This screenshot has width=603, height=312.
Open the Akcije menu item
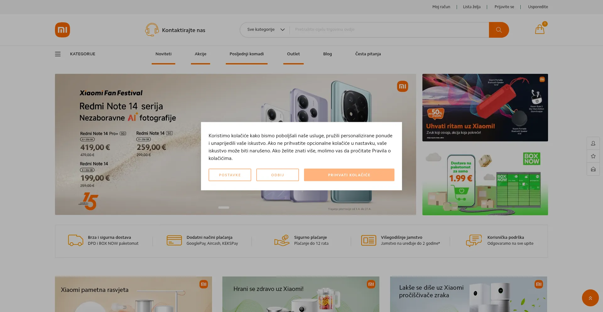[200, 54]
